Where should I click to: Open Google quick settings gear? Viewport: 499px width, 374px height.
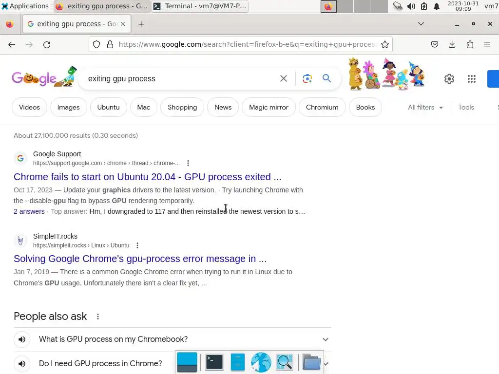[x=449, y=79]
